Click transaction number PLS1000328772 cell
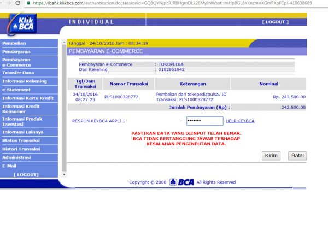This screenshot has width=328, height=230. tap(121, 97)
